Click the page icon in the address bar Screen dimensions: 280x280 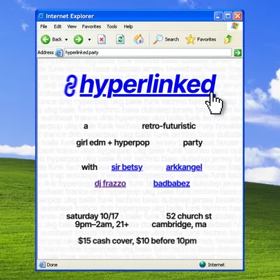click(x=59, y=53)
